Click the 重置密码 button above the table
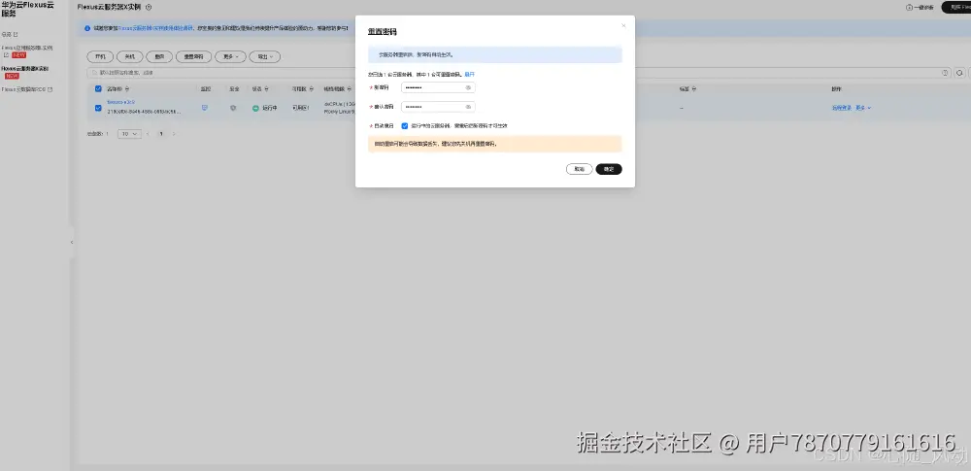971x471 pixels. pos(194,57)
